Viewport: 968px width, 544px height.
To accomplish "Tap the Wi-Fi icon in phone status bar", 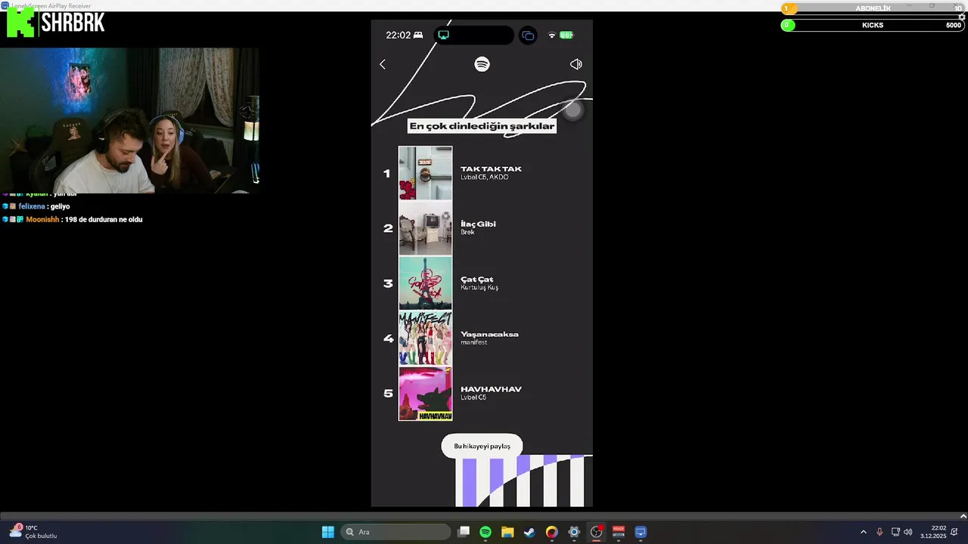I will pyautogui.click(x=551, y=36).
